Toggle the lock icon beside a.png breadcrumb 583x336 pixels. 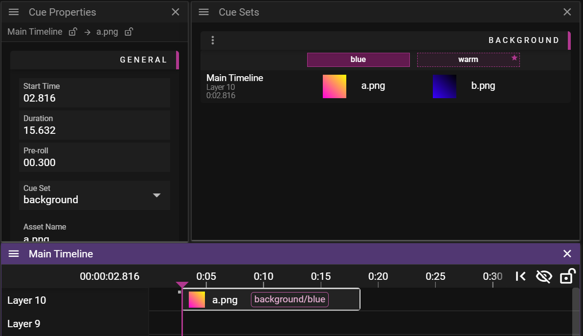129,32
